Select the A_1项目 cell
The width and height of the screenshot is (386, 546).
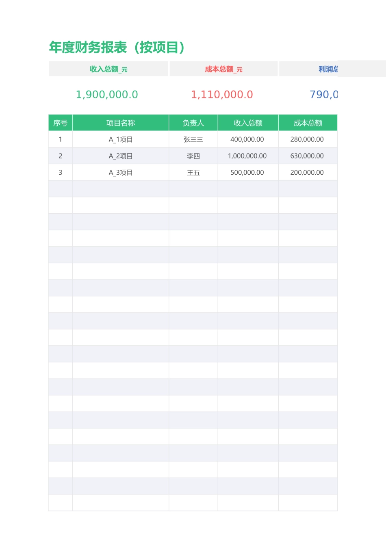121,139
